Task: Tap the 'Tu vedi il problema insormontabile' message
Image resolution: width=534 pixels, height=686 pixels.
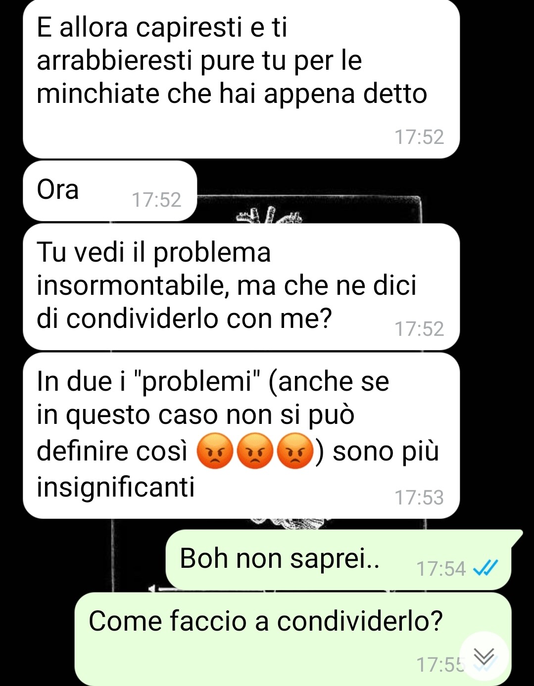Action: point(242,287)
